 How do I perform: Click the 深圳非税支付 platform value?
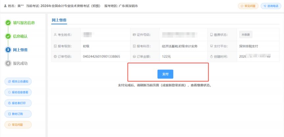click(248, 46)
